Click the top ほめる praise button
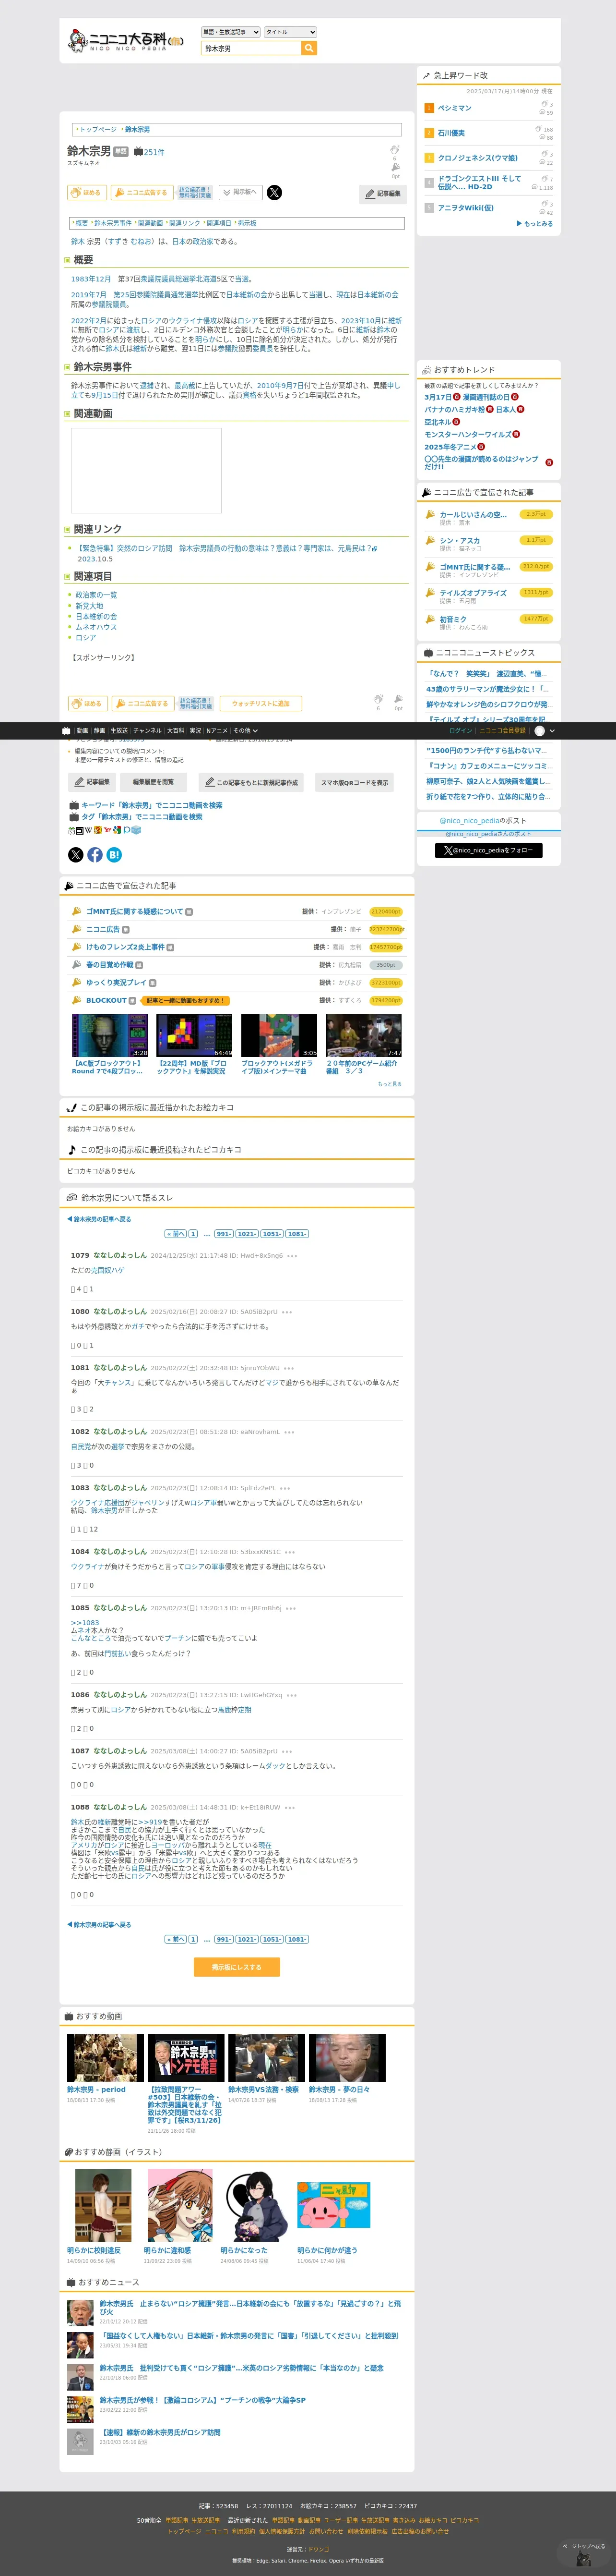Image resolution: width=616 pixels, height=2576 pixels. tap(87, 192)
